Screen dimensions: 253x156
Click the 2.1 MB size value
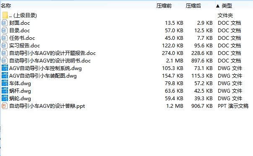175,61
